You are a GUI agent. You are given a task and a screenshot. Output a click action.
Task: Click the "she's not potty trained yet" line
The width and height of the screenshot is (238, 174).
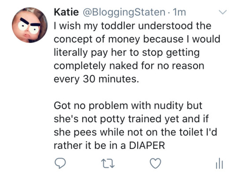pos(131,119)
